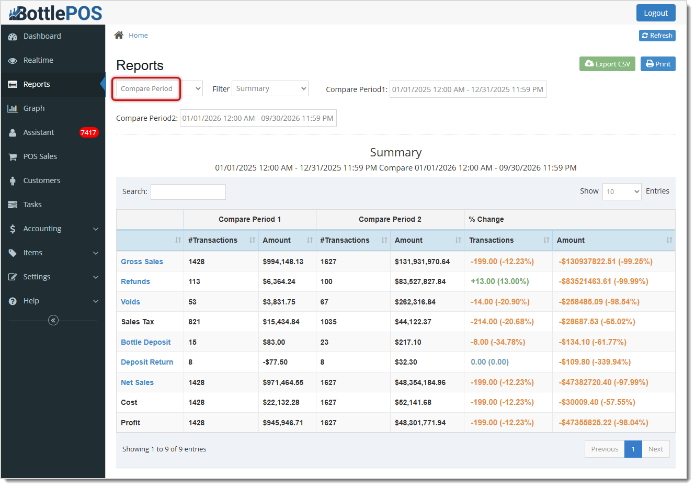695x487 pixels.
Task: Click the Accounting dollar sign icon
Action: pos(13,229)
